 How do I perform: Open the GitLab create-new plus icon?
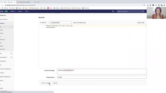114,11
